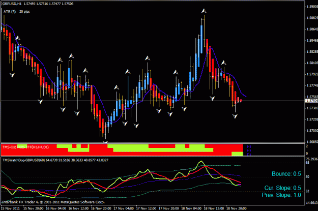Click the 1.58825 price axis label

coord(312,18)
